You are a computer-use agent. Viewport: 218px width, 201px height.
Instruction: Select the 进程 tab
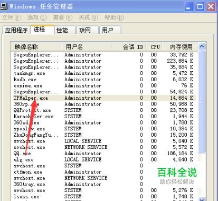[x=42, y=30]
